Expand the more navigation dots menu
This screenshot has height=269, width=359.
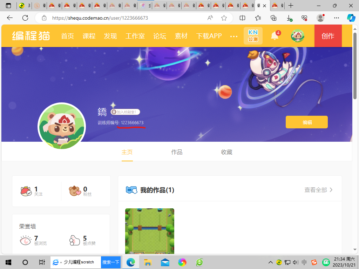[234, 36]
